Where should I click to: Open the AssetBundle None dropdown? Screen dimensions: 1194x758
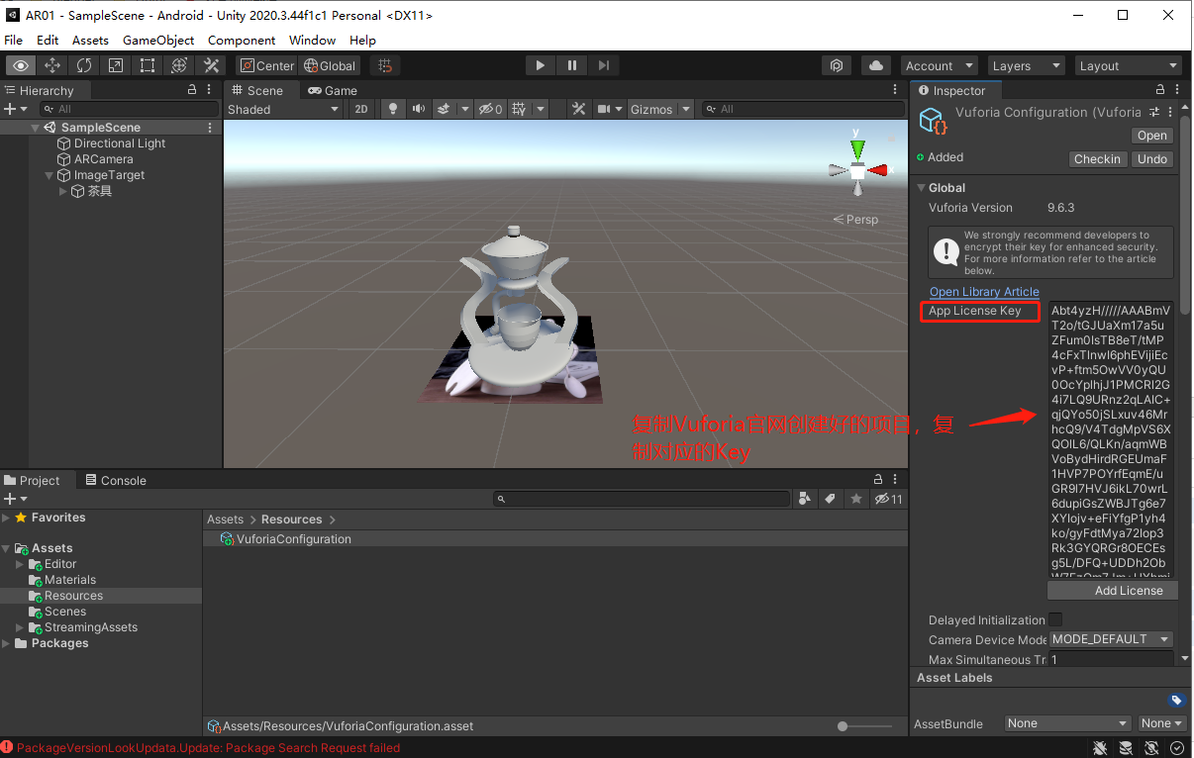pyautogui.click(x=1067, y=723)
